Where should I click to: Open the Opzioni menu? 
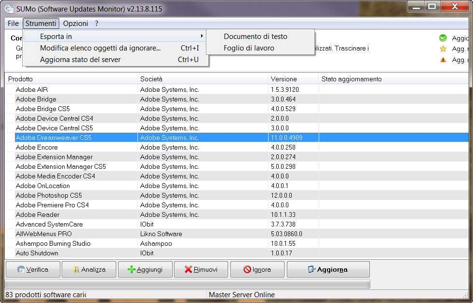click(x=76, y=24)
